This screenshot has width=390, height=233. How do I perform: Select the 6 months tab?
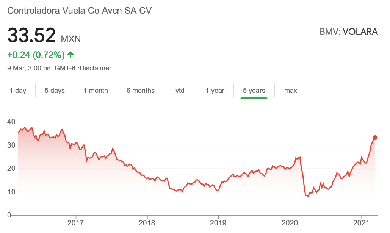point(141,91)
